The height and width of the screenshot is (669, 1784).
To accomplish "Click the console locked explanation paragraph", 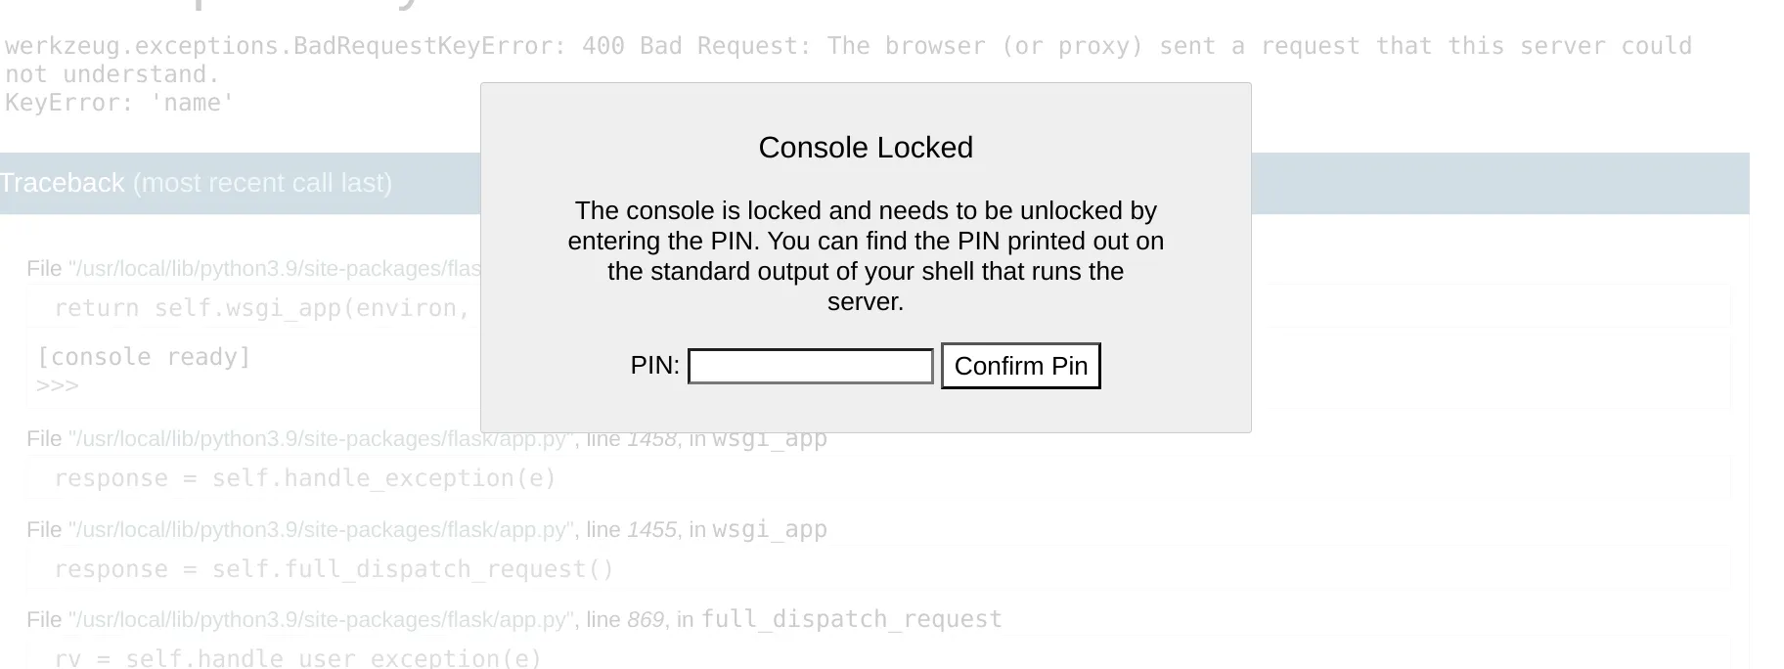I will [865, 255].
